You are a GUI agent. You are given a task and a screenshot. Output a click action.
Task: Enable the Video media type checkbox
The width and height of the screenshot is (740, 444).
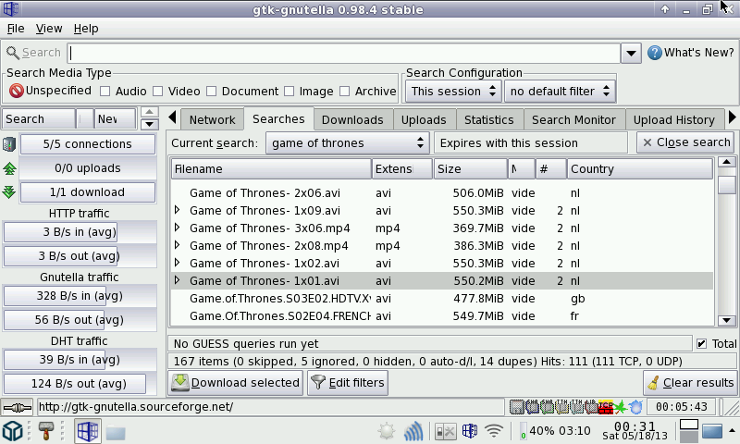157,91
